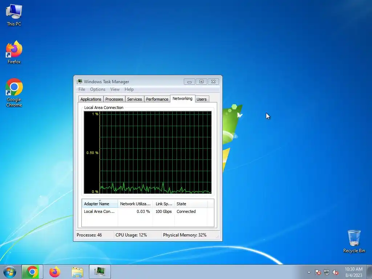Image resolution: width=372 pixels, height=279 pixels.
Task: Click the 100 Gbps link speed cell
Action: [x=163, y=211]
